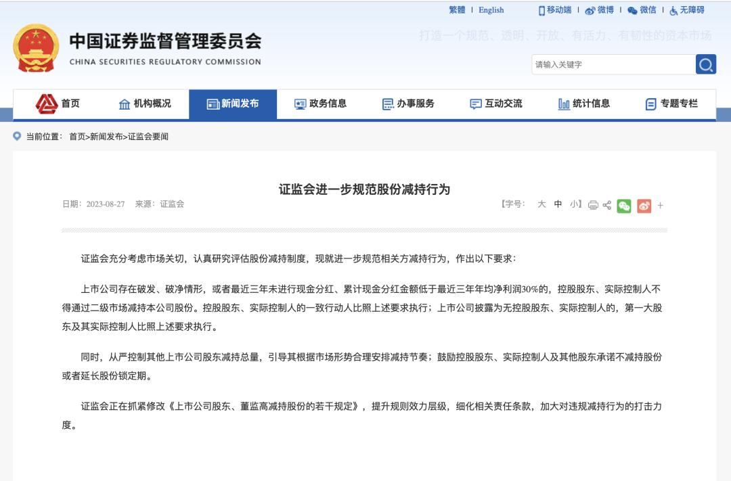
Task: Click 证监会要闻 in breadcrumb path
Action: 148,137
